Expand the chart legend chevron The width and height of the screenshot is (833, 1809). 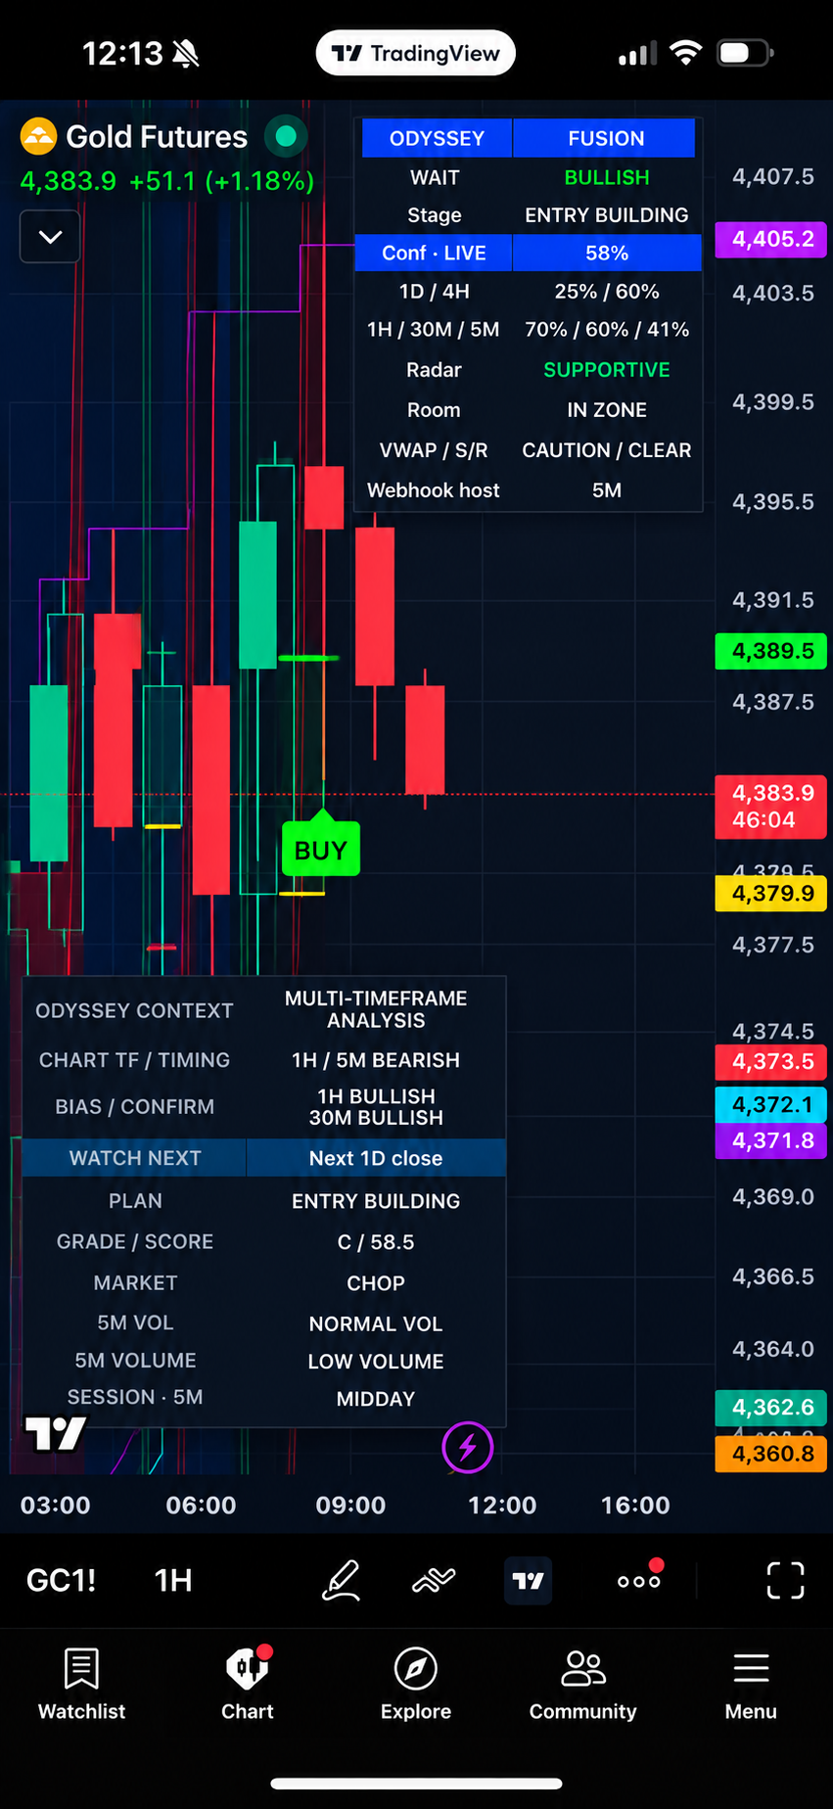click(x=50, y=236)
